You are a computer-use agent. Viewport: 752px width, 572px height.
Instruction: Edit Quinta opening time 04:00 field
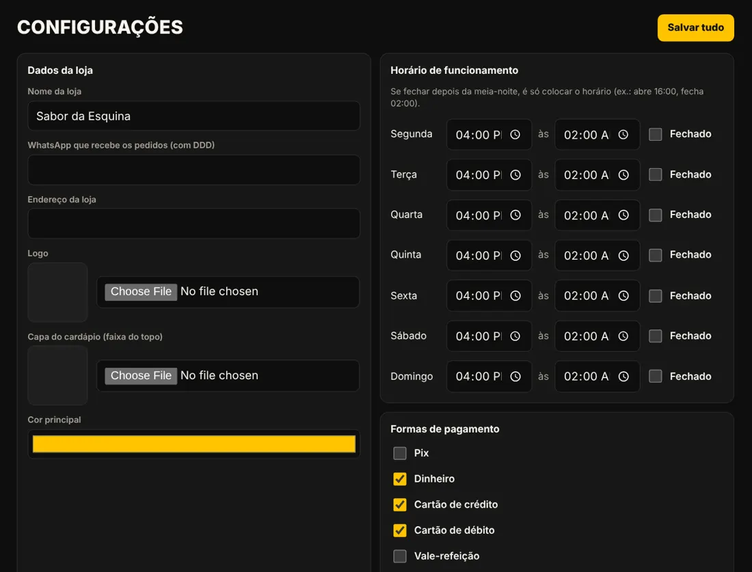pos(489,256)
